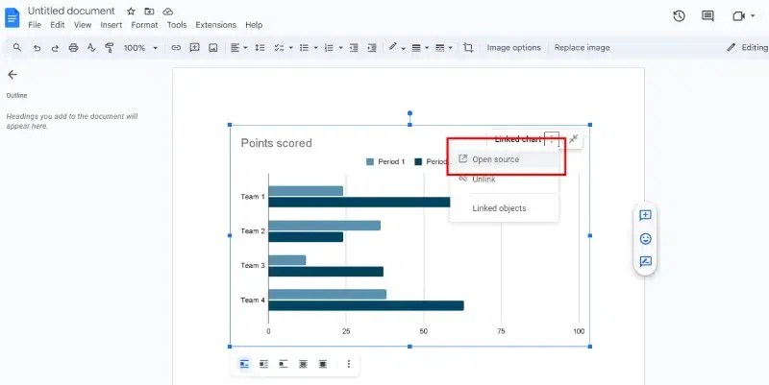Open the Insert menu
This screenshot has width=769, height=385.
(x=112, y=25)
